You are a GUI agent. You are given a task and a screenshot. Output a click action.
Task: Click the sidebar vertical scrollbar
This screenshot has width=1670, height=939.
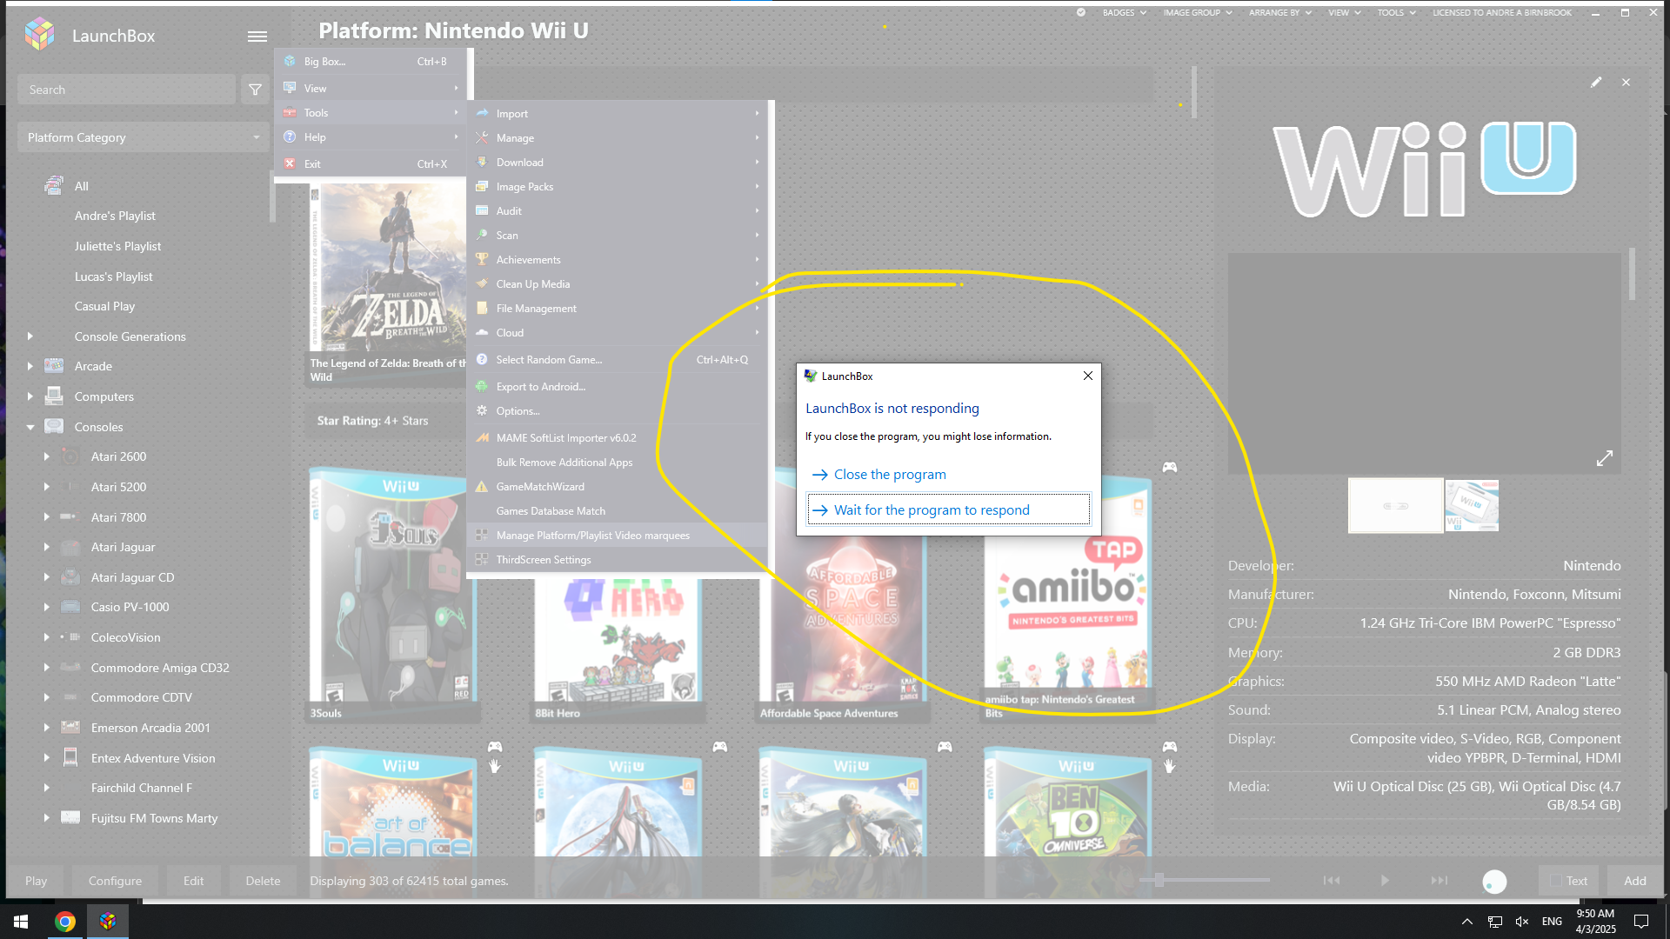click(x=271, y=196)
